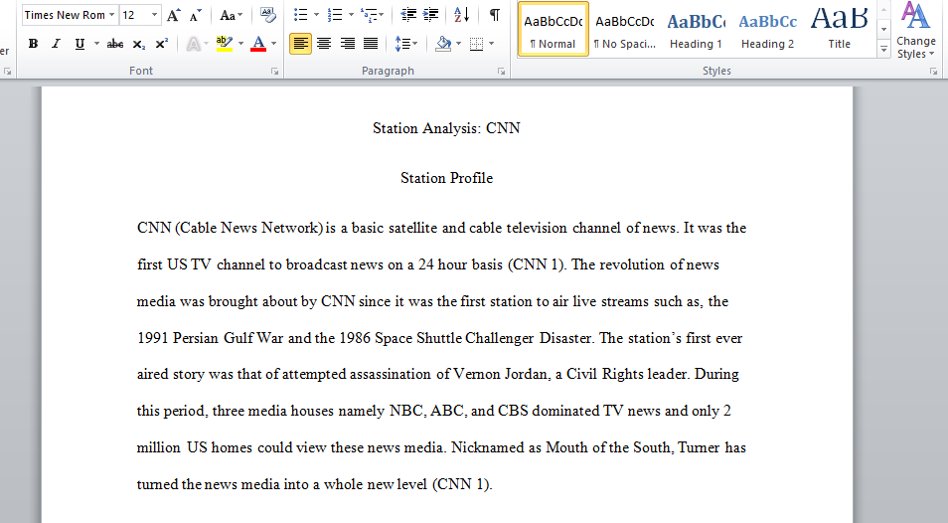Screen dimensions: 948x523
Task: Click the Station Profile heading
Action: click(x=446, y=178)
